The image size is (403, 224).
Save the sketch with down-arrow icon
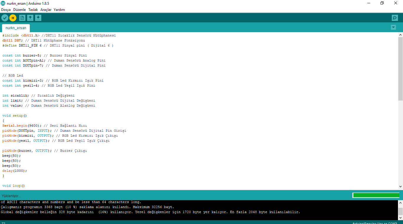coord(38,18)
